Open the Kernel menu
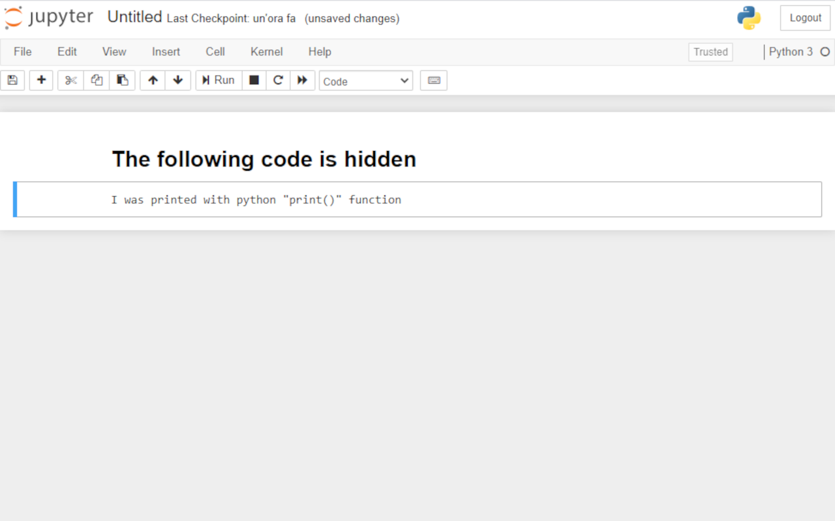The image size is (835, 521). 266,51
